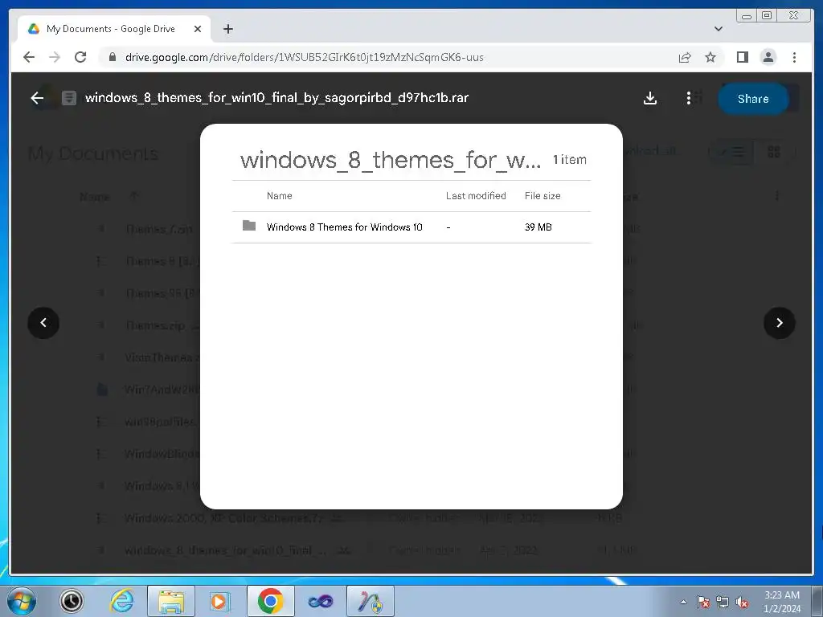Show previous file in preview
This screenshot has height=617, width=823.
[x=43, y=323]
